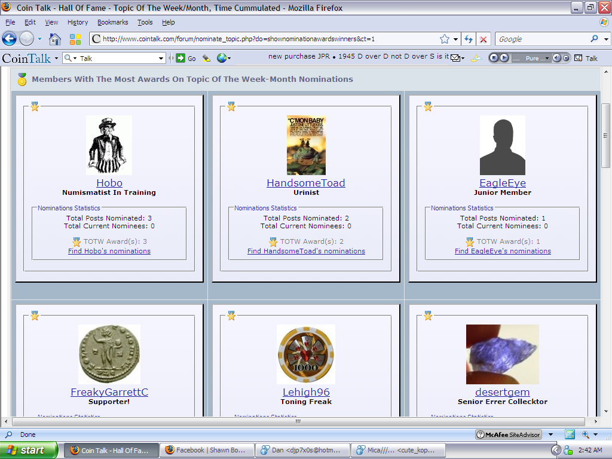
Task: Open desertgem's profile link
Action: click(x=502, y=392)
